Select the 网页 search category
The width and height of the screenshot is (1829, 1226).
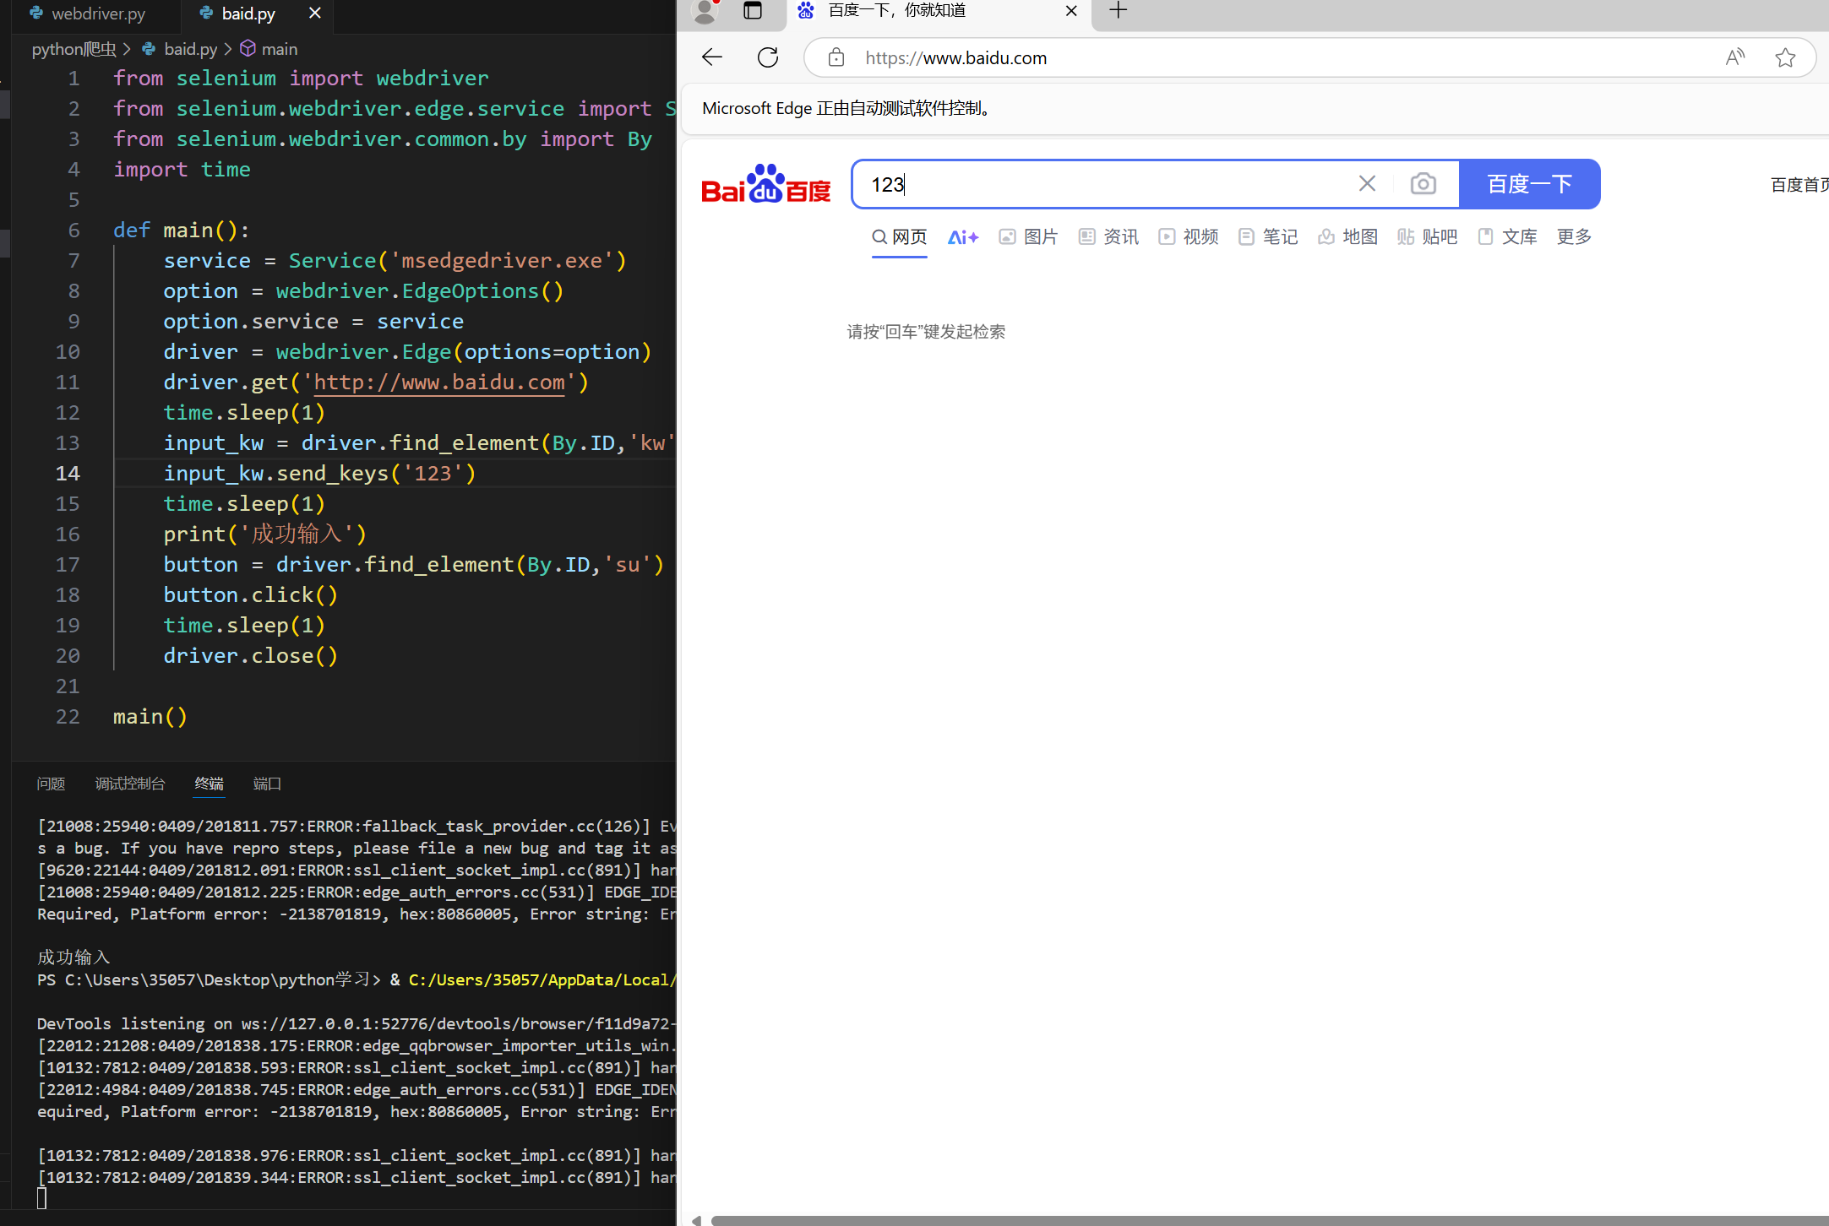[x=900, y=237]
